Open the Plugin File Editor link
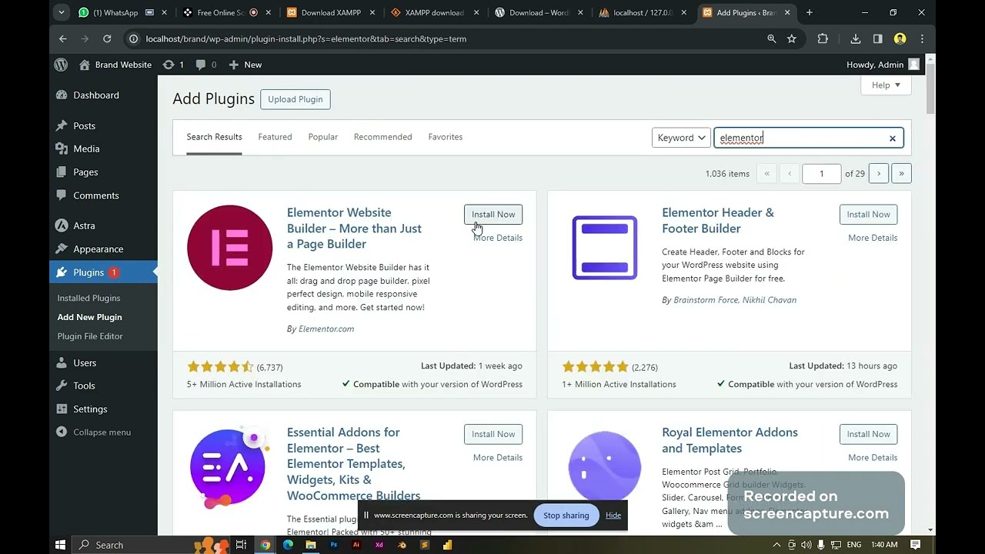 [x=90, y=336]
